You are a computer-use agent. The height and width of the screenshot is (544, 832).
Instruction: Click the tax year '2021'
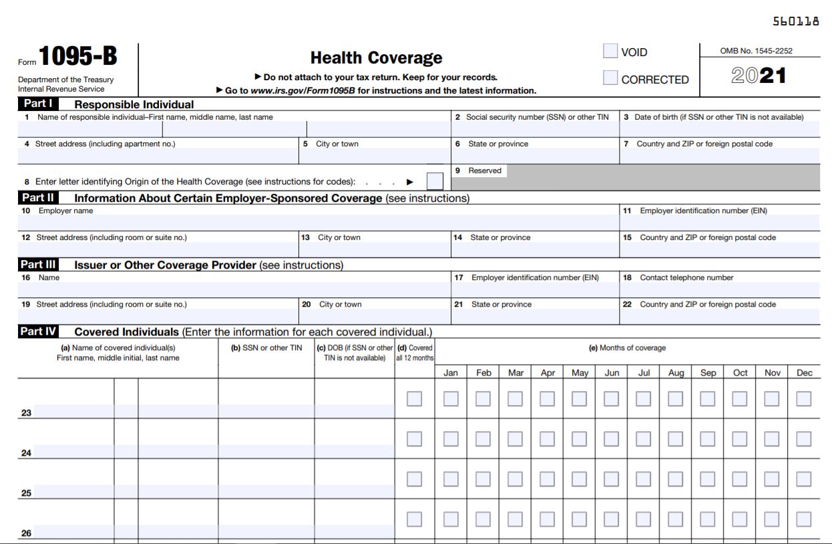pyautogui.click(x=759, y=76)
